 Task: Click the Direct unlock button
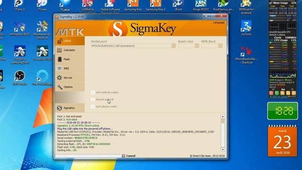click(102, 100)
